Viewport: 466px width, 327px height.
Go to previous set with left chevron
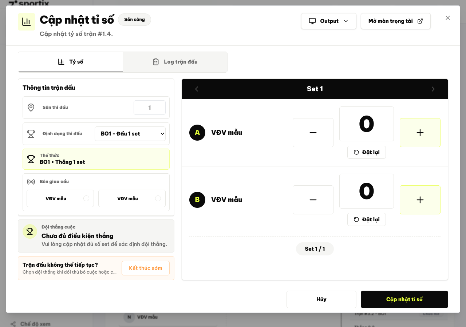point(197,89)
